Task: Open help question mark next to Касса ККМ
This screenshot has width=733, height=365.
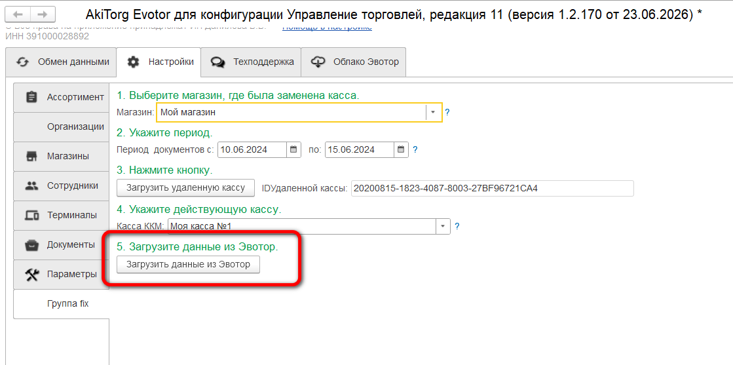Action: pyautogui.click(x=457, y=226)
